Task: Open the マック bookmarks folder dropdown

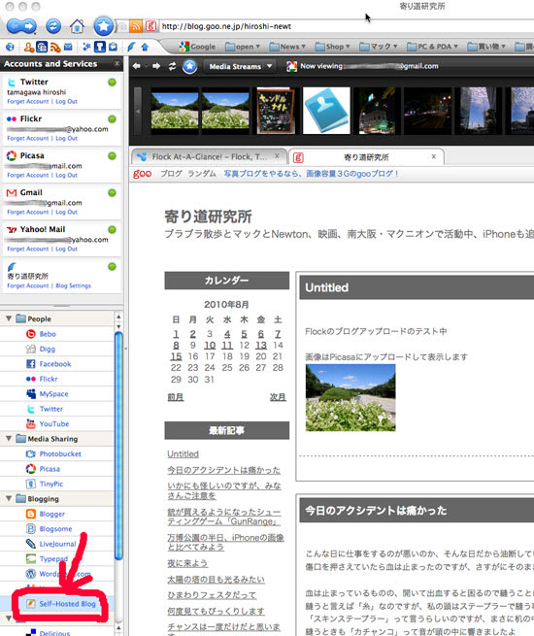Action: (379, 47)
